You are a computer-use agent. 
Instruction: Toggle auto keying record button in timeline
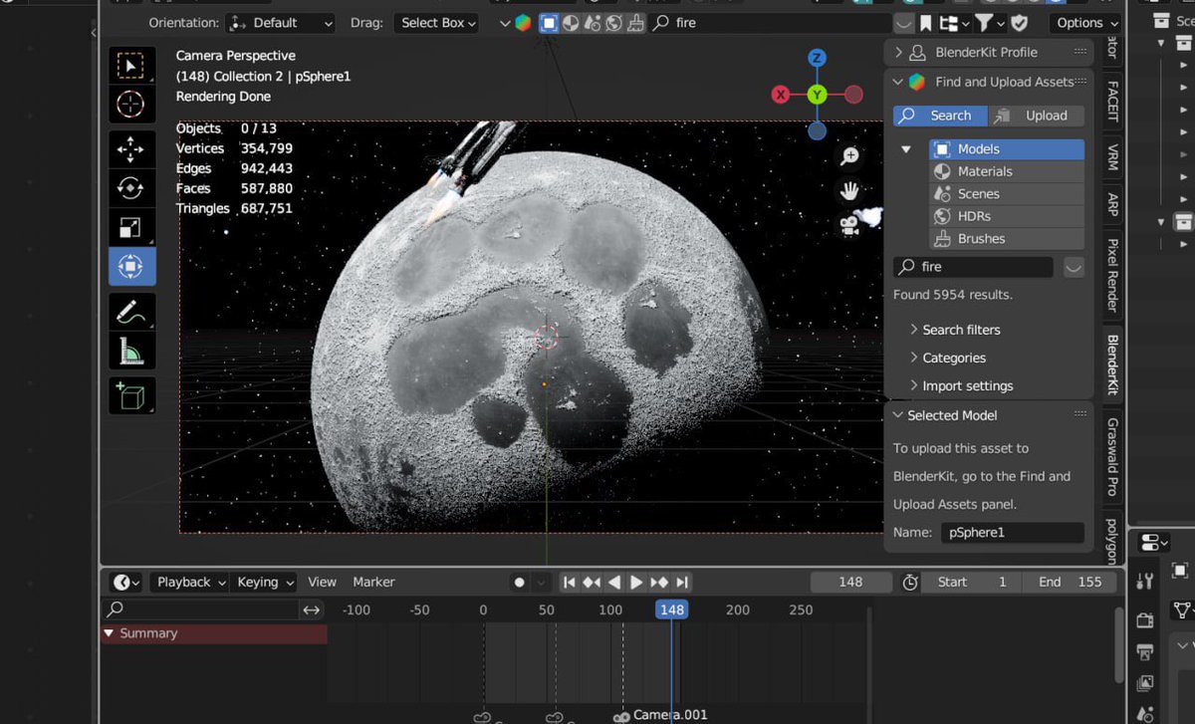pos(519,583)
